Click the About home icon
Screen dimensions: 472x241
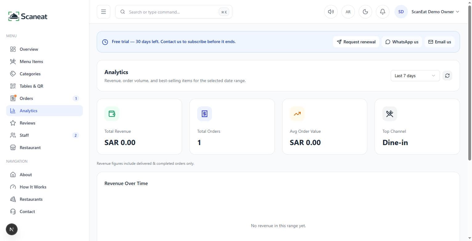pos(13,175)
